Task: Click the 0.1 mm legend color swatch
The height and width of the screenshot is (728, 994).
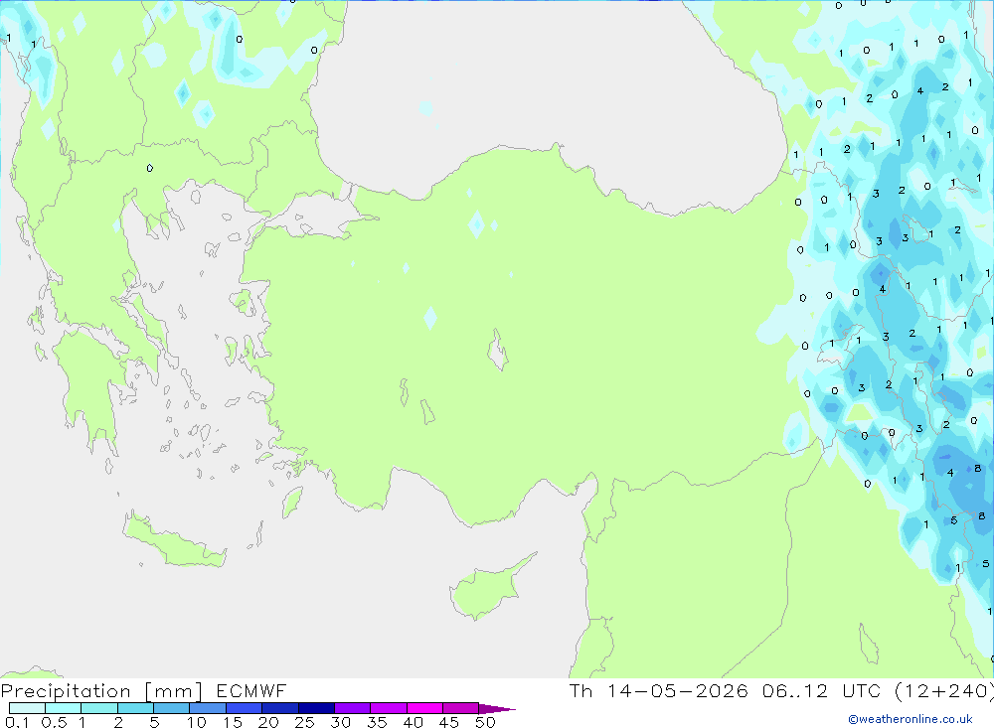Action: tap(27, 708)
